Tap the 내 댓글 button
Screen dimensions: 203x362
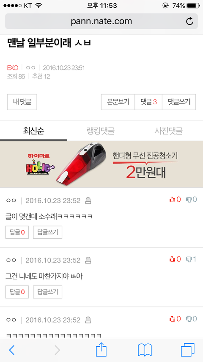[22, 102]
